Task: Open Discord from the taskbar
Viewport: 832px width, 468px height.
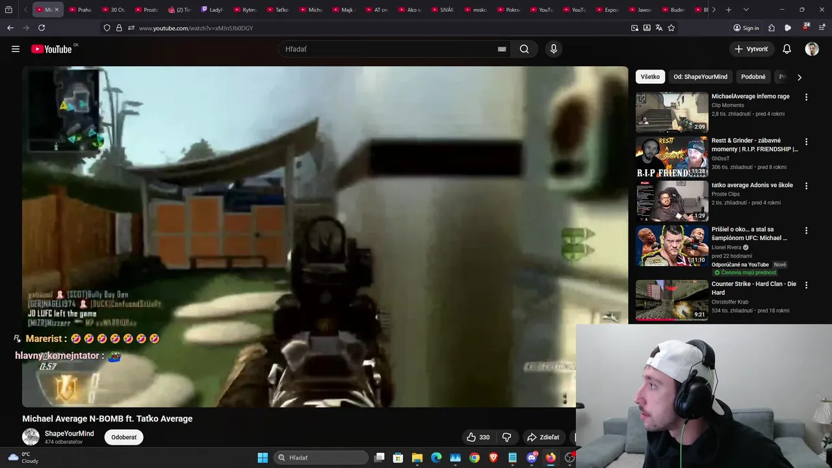Action: 532,458
